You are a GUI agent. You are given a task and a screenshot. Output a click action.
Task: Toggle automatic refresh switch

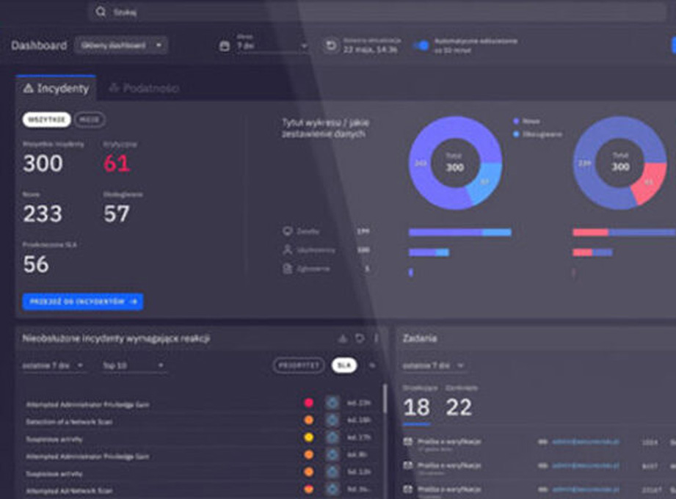click(x=421, y=45)
